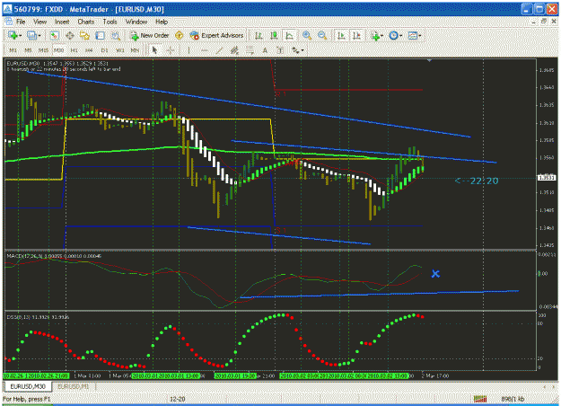Click the New Order button
Image resolution: width=561 pixels, height=406 pixels.
pos(149,35)
